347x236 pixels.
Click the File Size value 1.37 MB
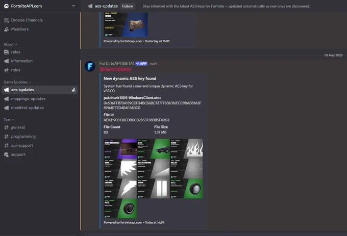(x=160, y=132)
